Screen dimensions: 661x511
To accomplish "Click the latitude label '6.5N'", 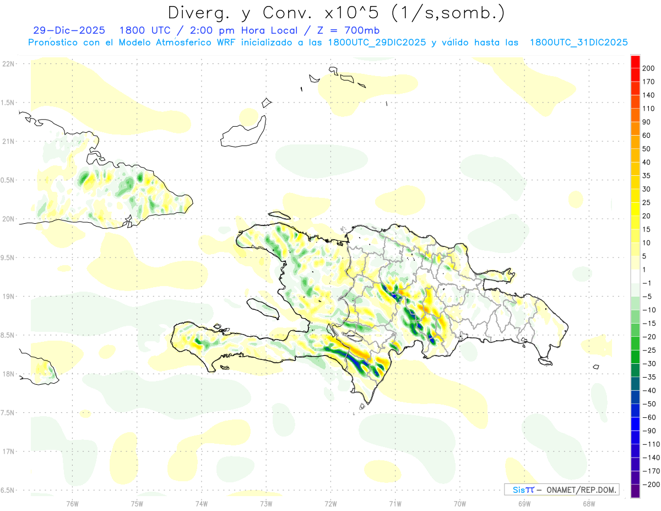I will [8, 490].
